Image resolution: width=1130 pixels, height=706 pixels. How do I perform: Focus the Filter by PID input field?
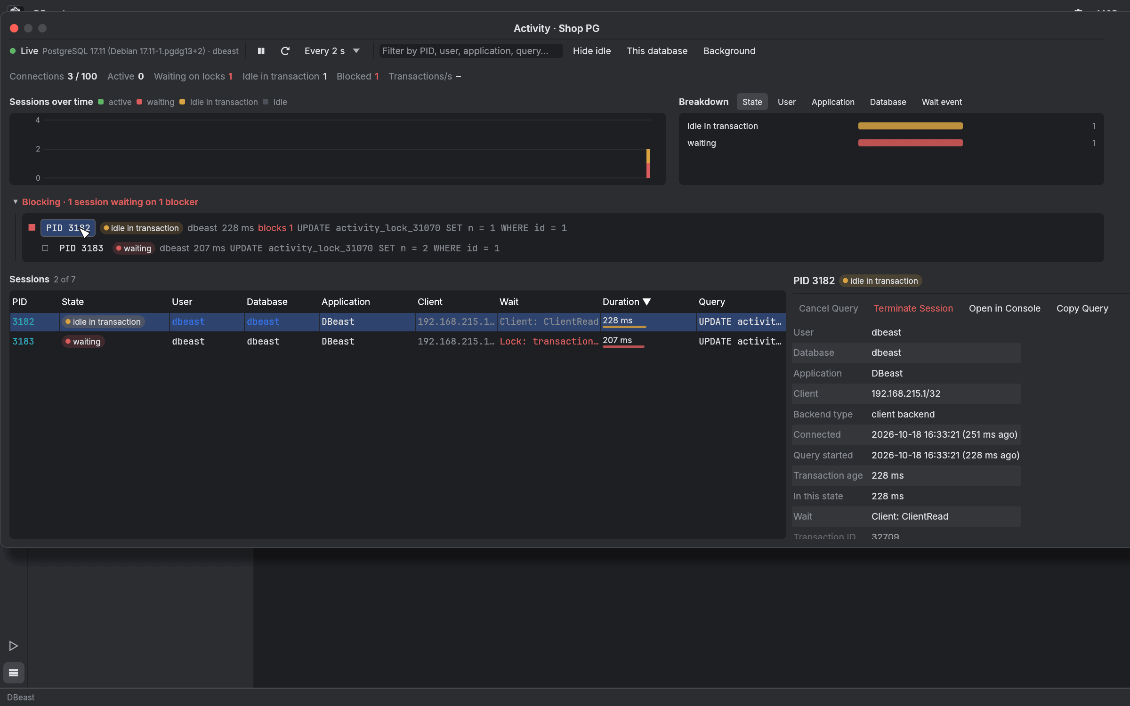coord(471,51)
